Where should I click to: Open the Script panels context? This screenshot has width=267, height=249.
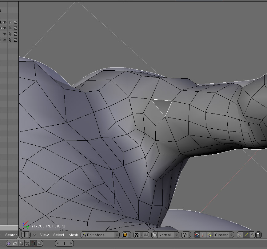[15, 243]
